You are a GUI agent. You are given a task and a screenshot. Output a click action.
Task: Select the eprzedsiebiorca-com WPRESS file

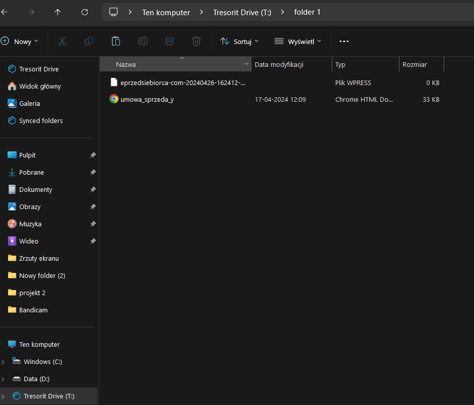click(x=182, y=82)
